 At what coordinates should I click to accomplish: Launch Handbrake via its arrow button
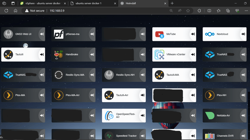click(x=92, y=54)
